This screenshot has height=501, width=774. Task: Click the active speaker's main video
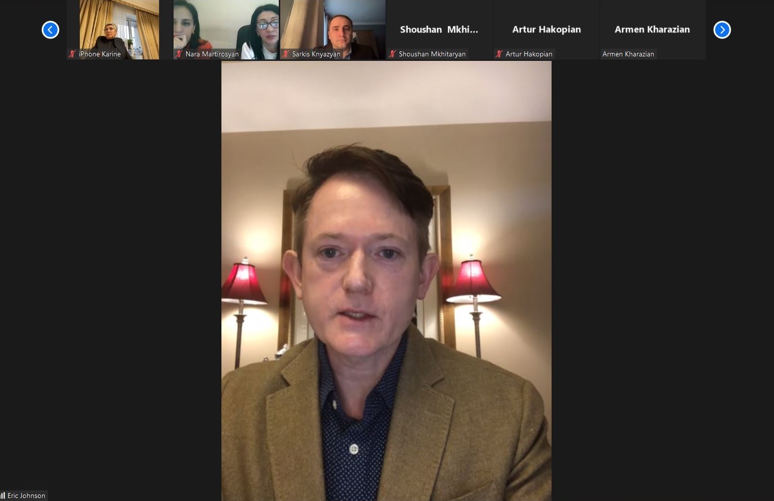tap(386, 280)
